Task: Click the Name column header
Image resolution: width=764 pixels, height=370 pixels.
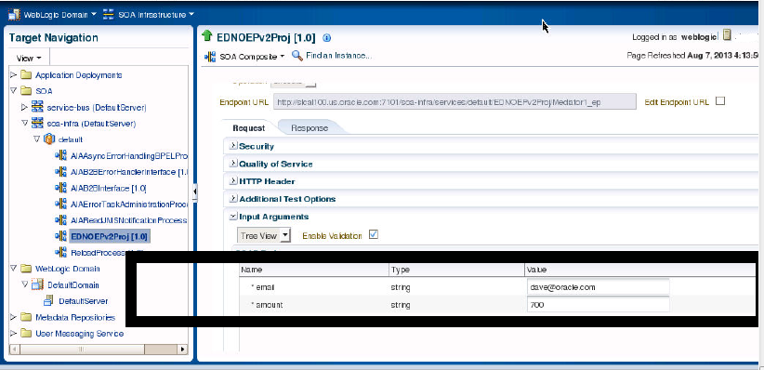Action: 314,270
